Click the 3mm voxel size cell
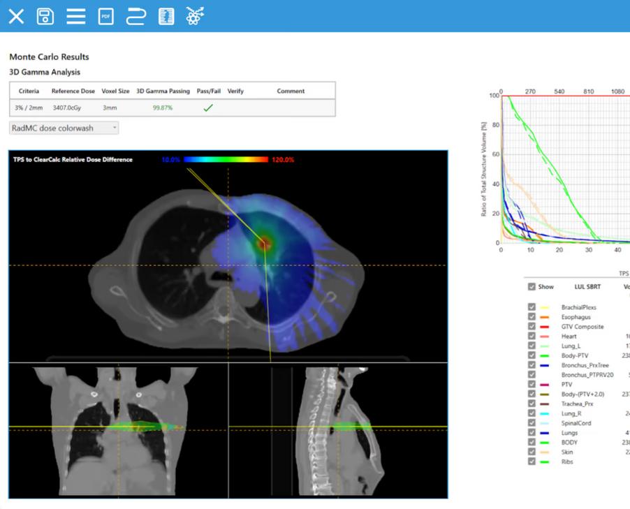Screen dimensions: 630x509 (110, 108)
